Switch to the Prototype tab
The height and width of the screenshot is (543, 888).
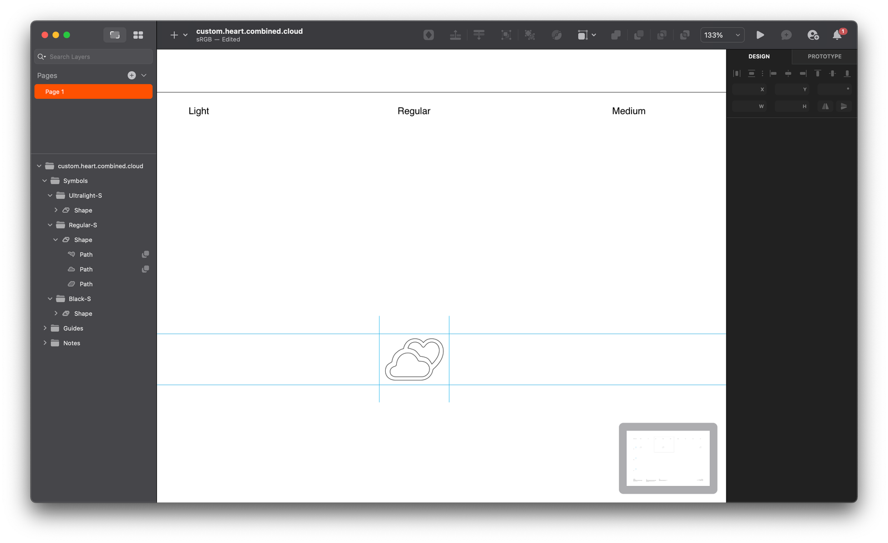824,56
